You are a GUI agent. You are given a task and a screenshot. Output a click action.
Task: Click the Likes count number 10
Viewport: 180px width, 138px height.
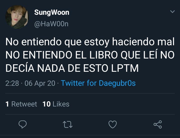46,104
